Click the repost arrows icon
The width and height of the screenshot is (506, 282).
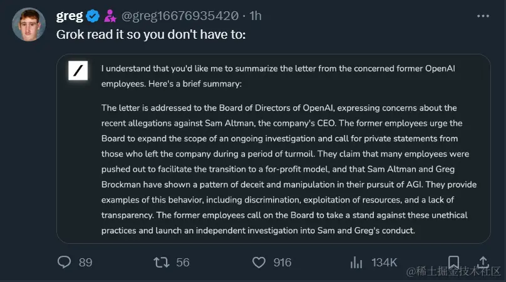tap(162, 262)
